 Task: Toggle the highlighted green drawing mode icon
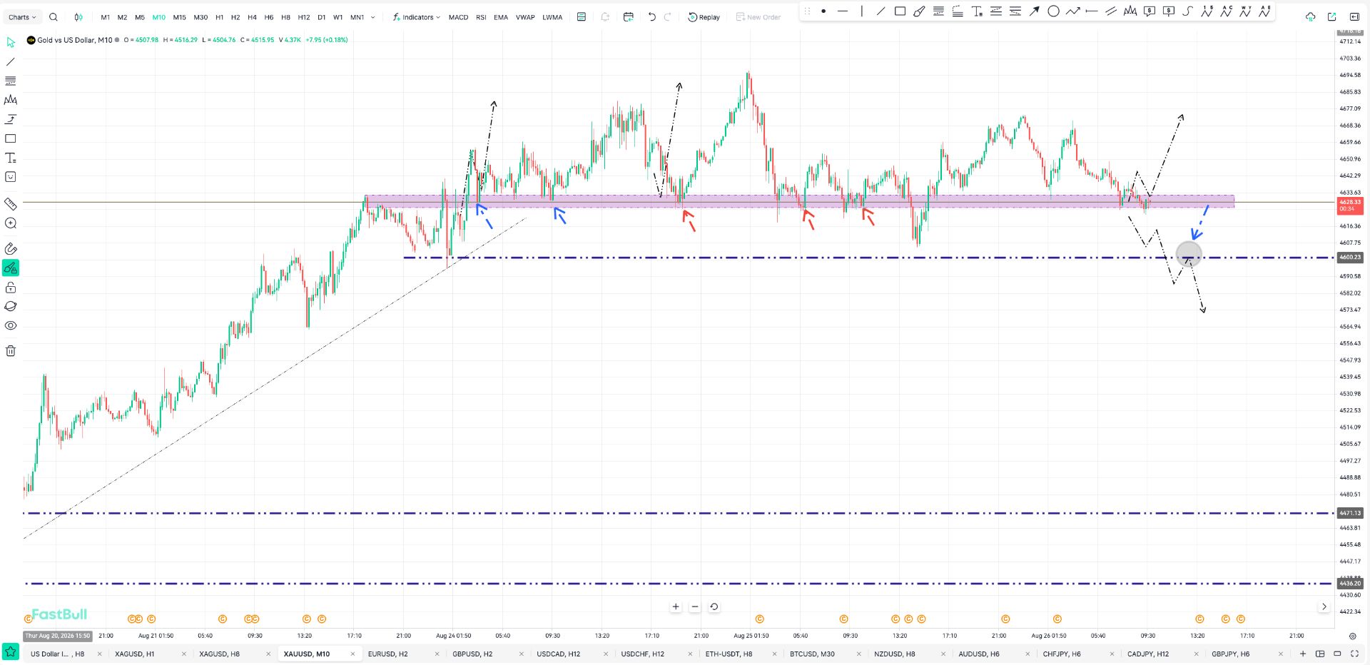11,268
